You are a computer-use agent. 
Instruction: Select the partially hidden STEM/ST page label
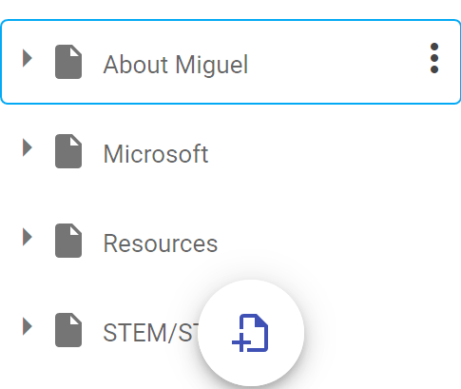(x=151, y=333)
